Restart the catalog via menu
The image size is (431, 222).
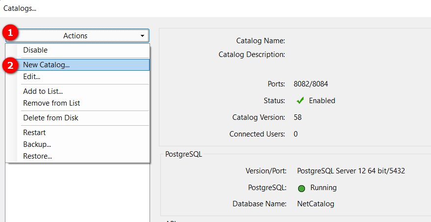(34, 133)
